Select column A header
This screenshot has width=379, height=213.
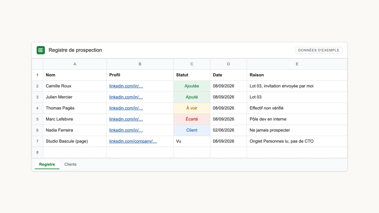coord(75,64)
